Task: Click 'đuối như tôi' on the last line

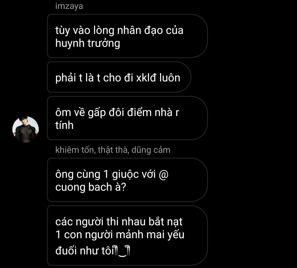Action: pos(85,251)
